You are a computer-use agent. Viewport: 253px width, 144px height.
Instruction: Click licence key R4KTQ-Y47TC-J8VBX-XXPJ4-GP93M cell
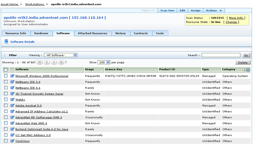pyautogui.click(x=131, y=76)
